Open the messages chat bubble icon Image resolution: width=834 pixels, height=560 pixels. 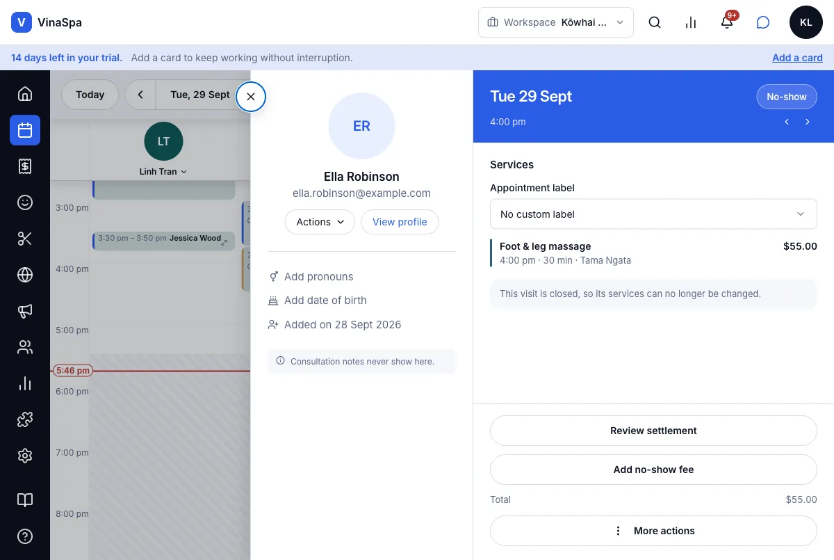pyautogui.click(x=763, y=22)
